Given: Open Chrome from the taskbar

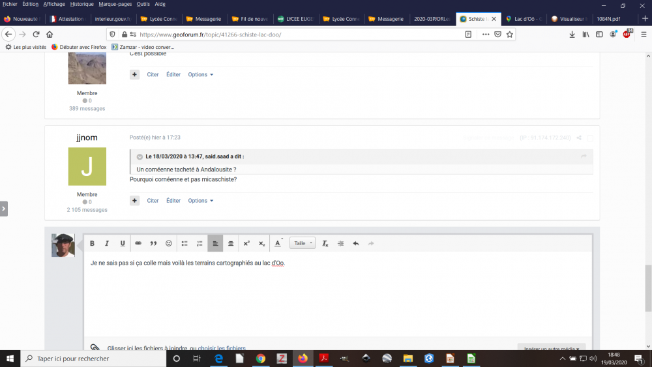Looking at the screenshot, I should 261,359.
